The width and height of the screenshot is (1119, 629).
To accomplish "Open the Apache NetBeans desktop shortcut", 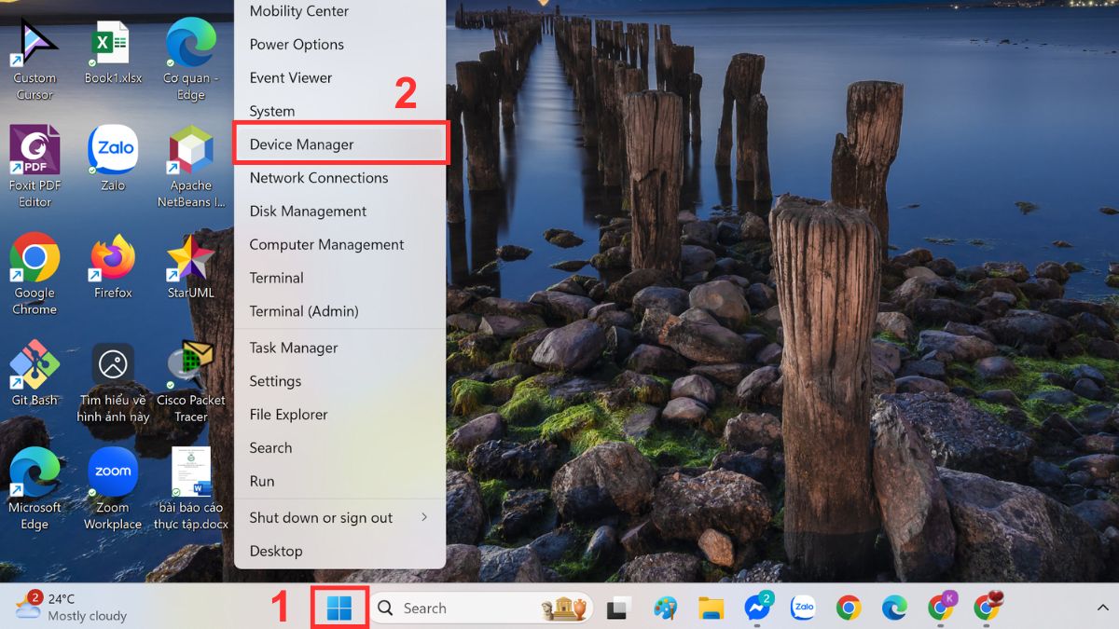I will [190, 167].
